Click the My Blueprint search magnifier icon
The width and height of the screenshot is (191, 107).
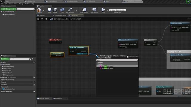(x=30, y=59)
